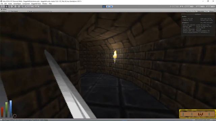The width and height of the screenshot is (216, 121).
Task: Open the Window menu
Action: [45, 4]
